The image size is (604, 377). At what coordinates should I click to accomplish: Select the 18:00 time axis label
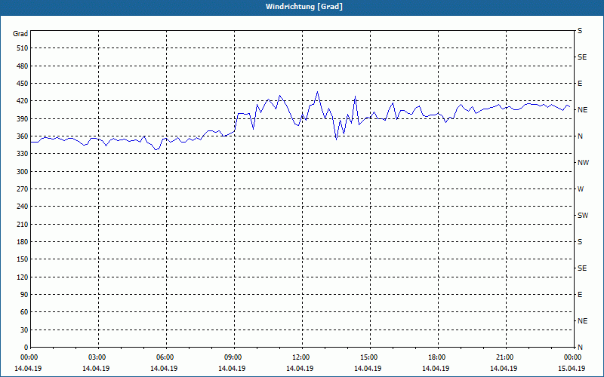[436, 357]
